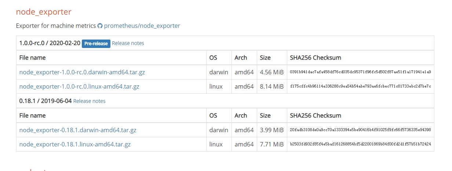Download node_exporter-0.18.1.linux-amd64.tar.gz
Image resolution: width=452 pixels, height=171 pixels.
[75, 144]
